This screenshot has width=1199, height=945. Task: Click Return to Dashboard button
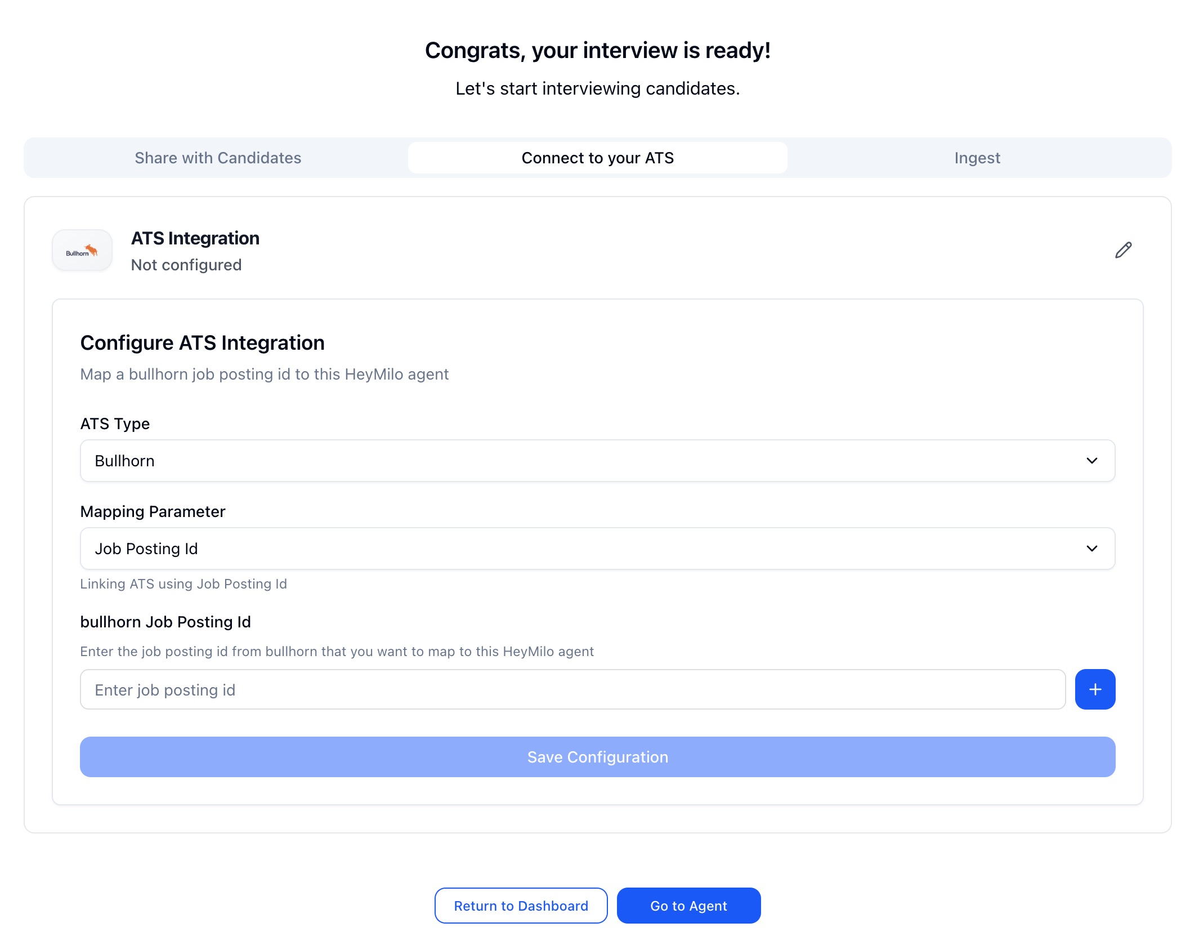pyautogui.click(x=521, y=906)
